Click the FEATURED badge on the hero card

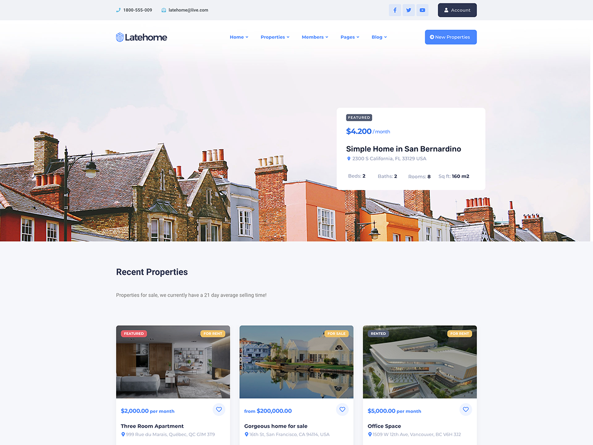point(359,118)
